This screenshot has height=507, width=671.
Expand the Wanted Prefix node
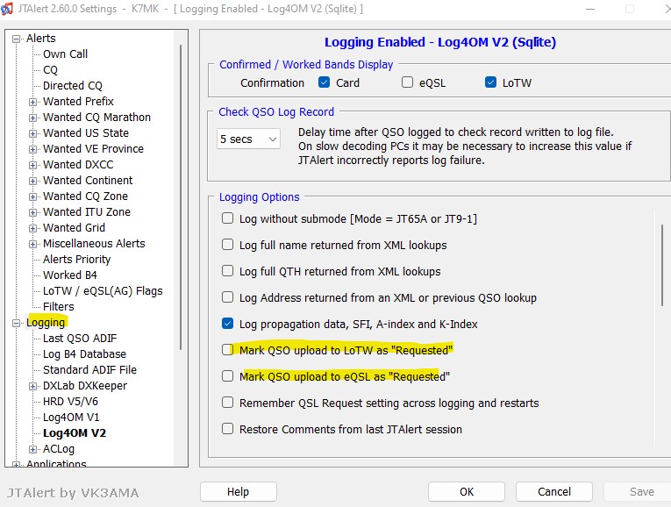32,102
